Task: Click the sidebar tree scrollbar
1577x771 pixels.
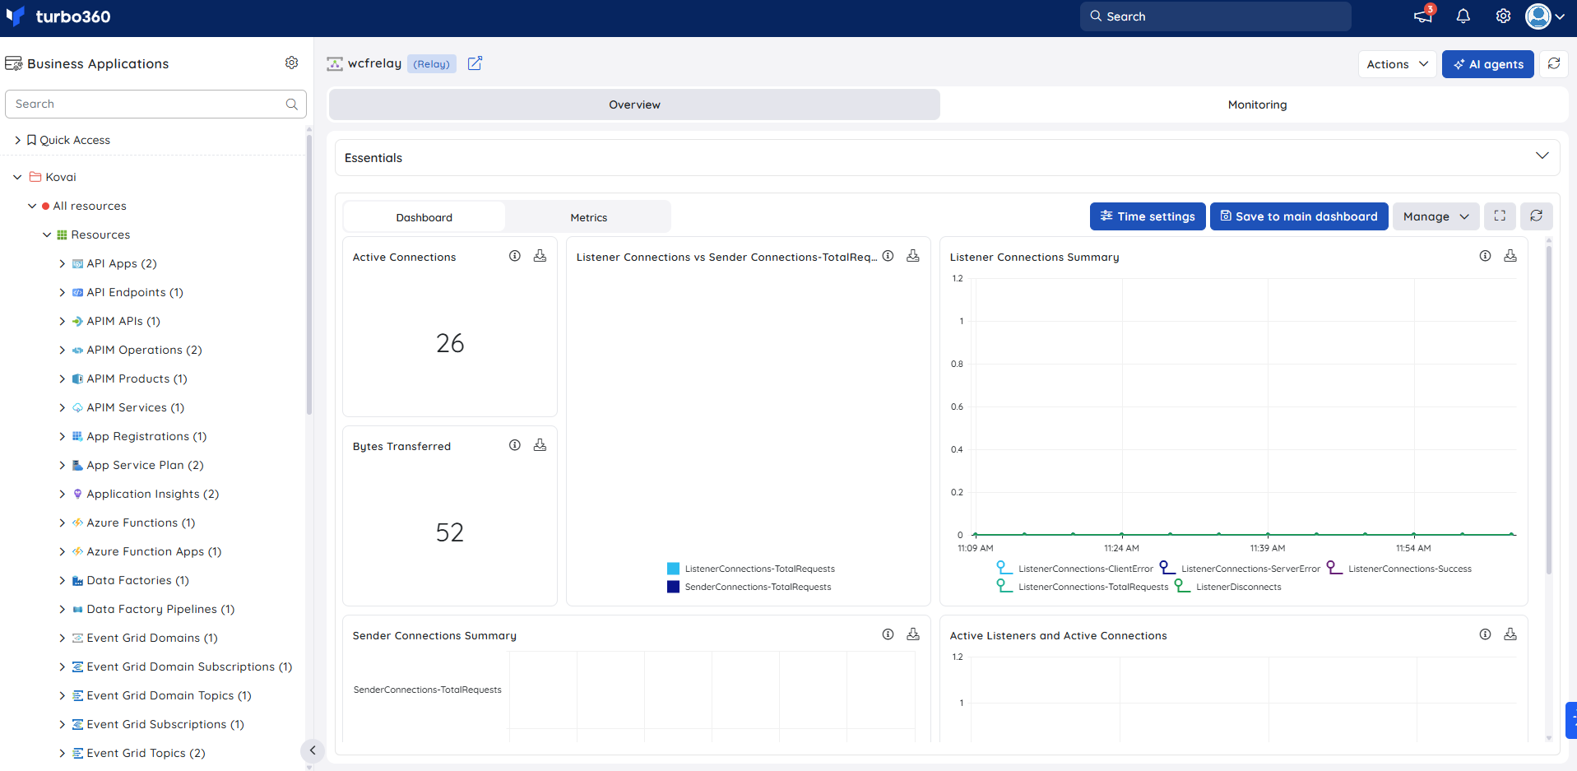Action: click(x=309, y=276)
